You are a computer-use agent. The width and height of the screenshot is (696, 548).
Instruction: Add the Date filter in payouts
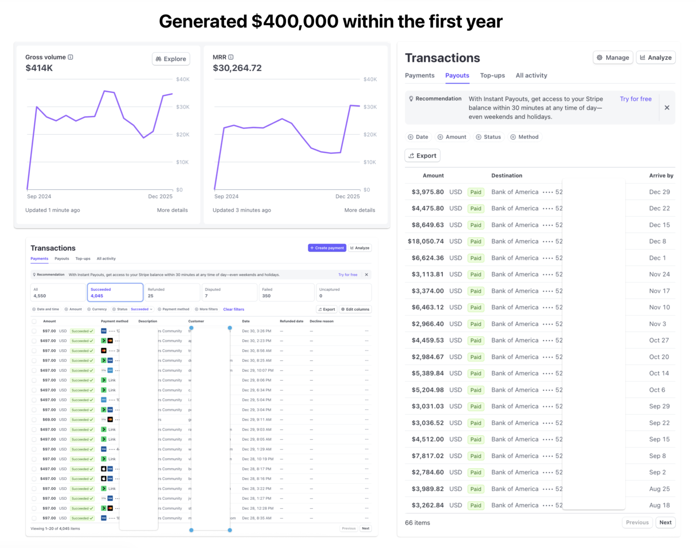coord(418,137)
